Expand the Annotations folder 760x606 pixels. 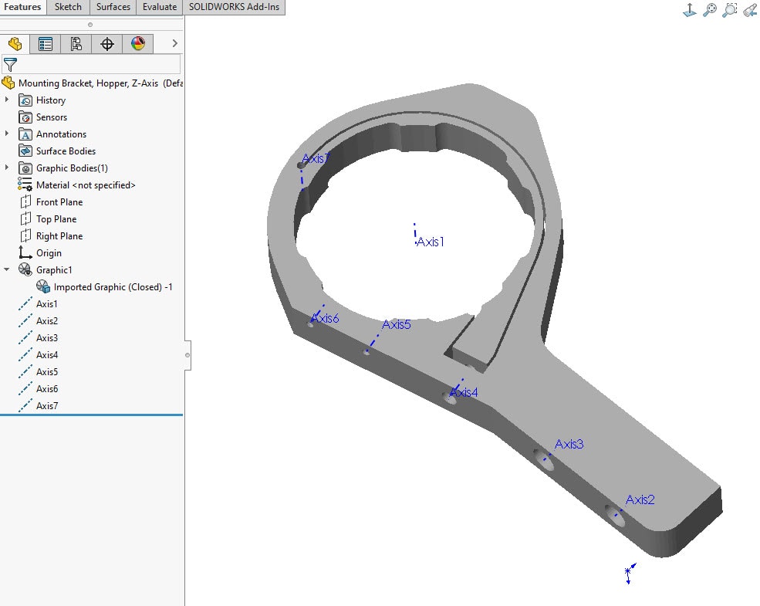tap(7, 134)
